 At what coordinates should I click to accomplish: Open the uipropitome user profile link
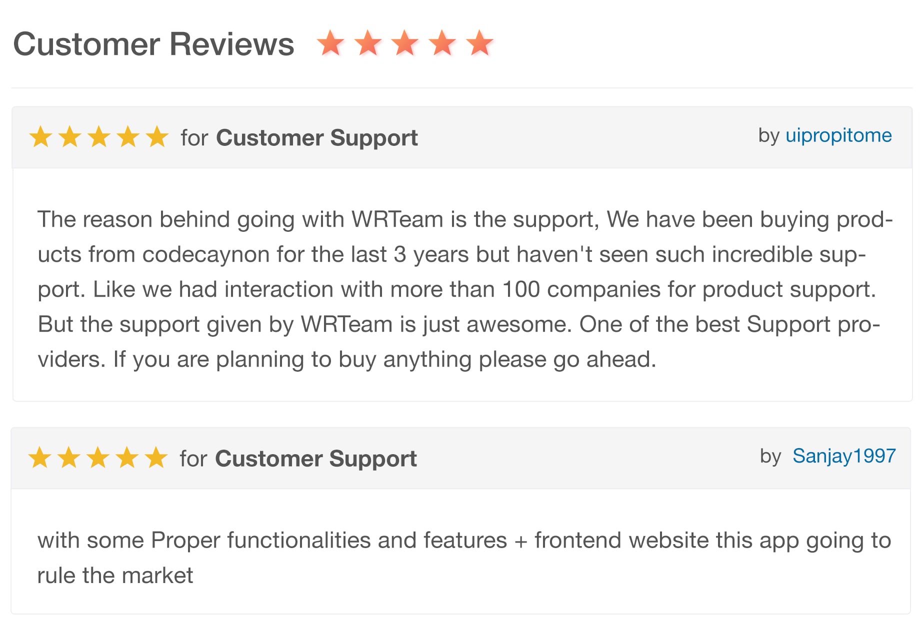coord(838,136)
